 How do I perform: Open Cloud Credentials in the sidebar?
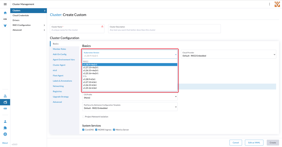coord(28,15)
